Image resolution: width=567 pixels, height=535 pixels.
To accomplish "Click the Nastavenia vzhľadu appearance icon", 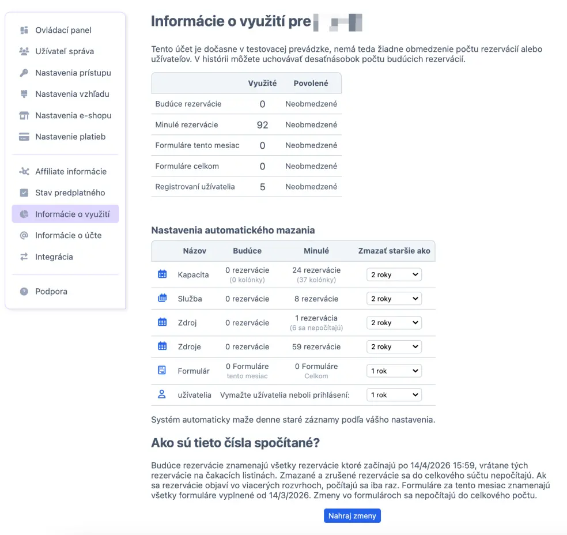I will pos(24,94).
